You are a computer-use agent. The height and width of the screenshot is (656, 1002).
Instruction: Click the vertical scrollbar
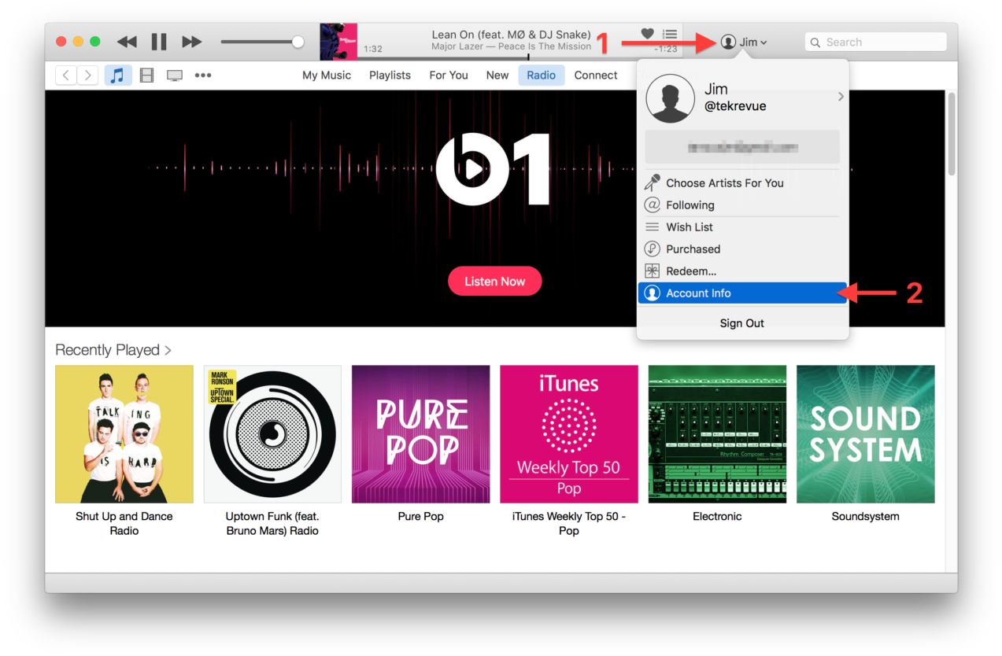tap(952, 134)
